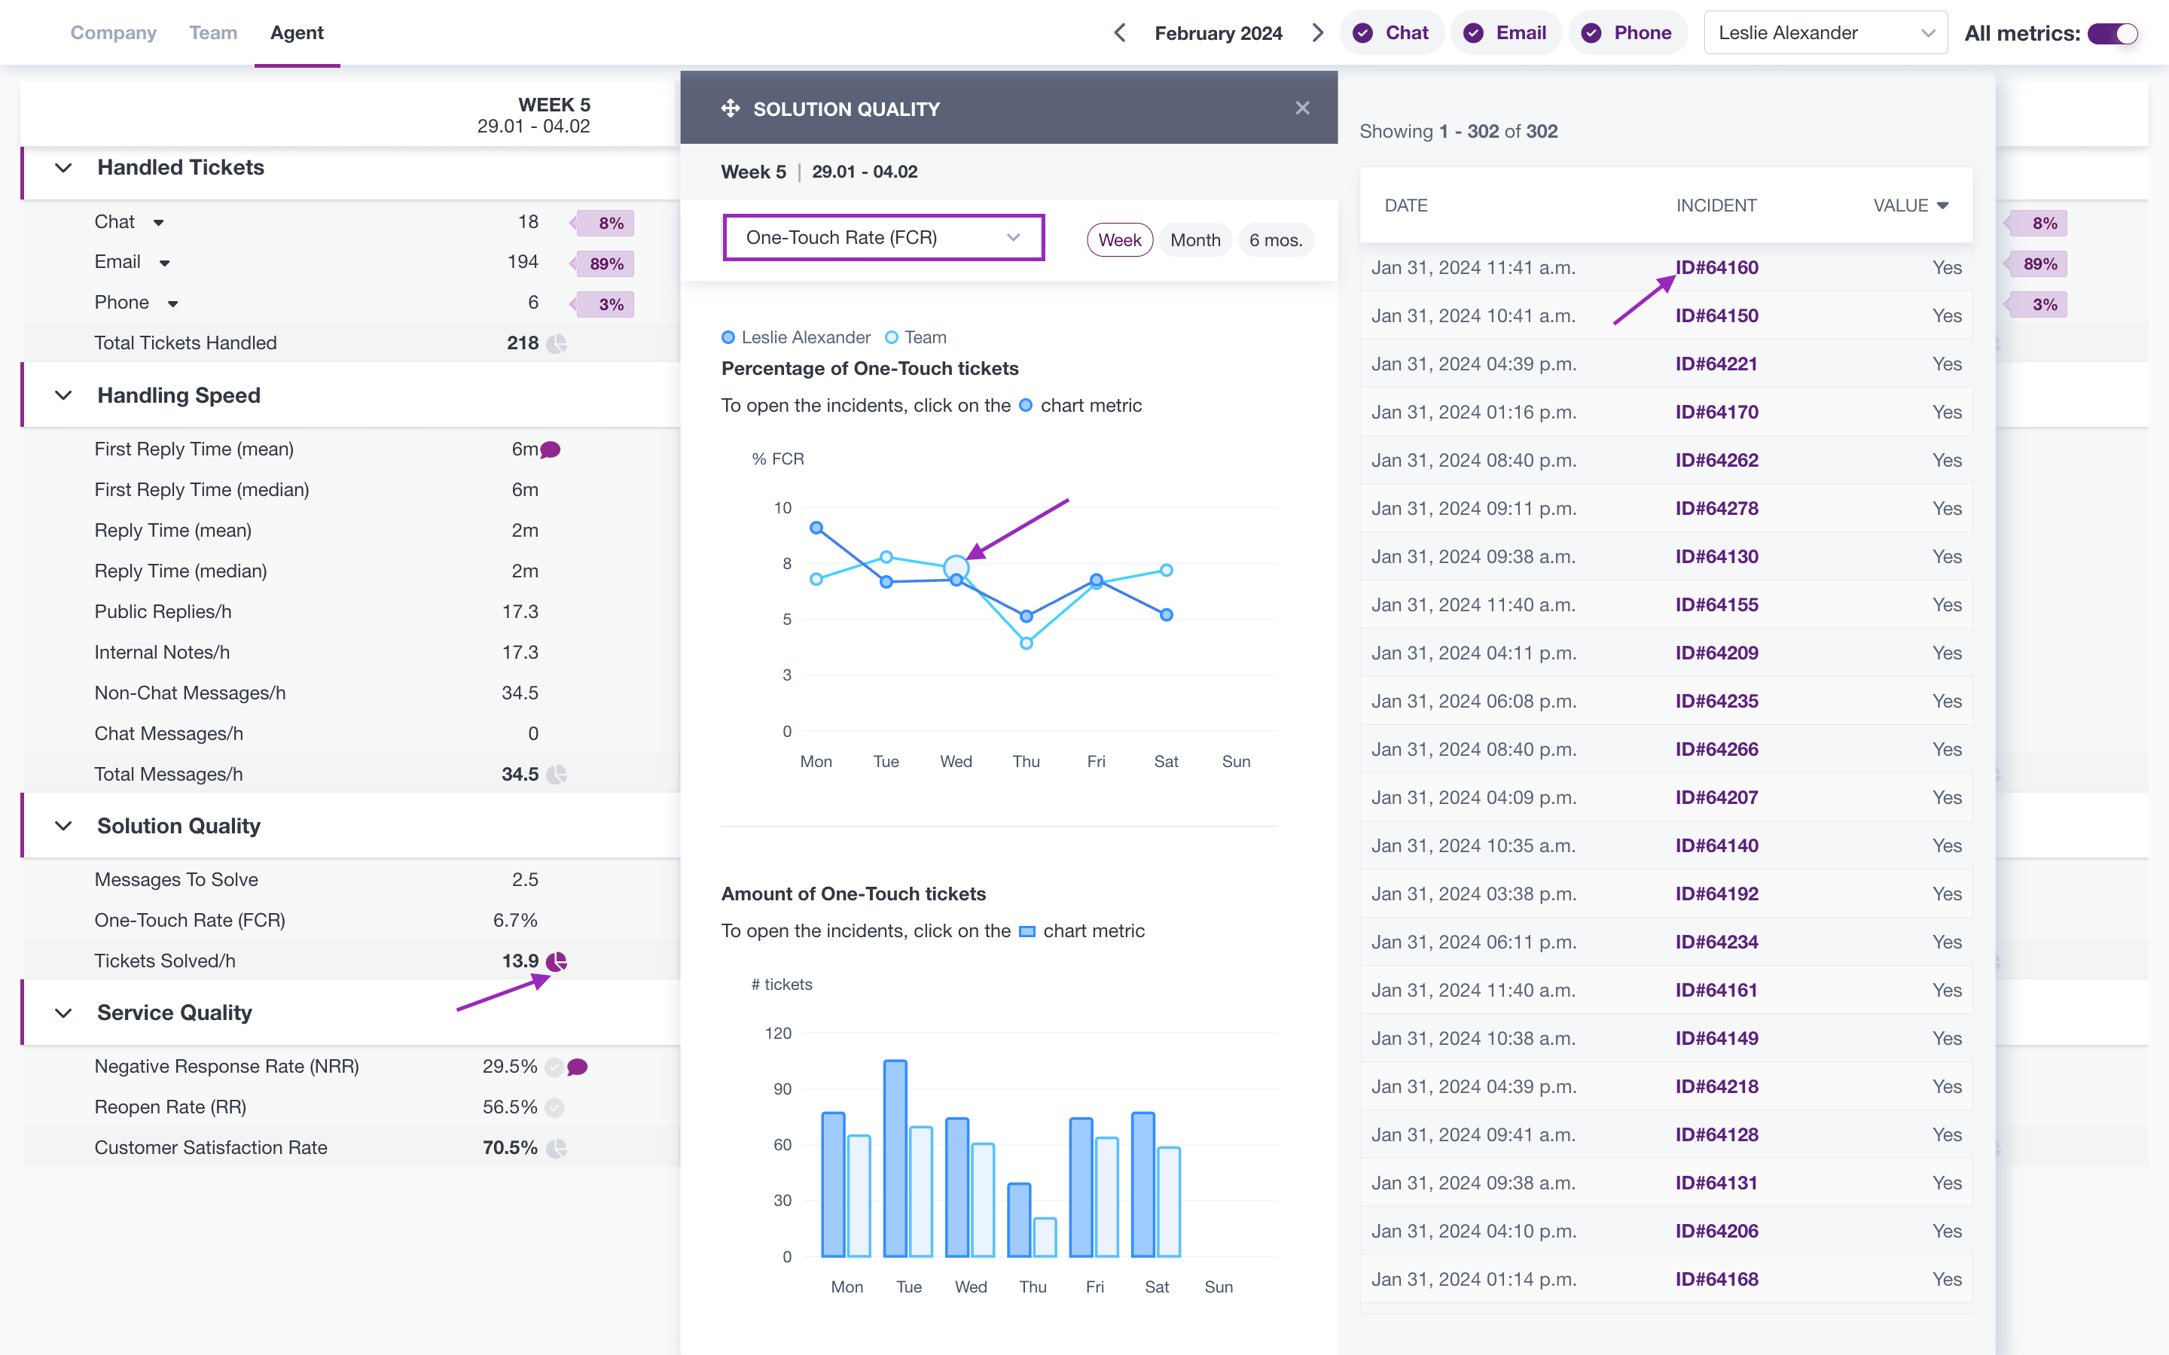Screen dimensions: 2169x1355
Task: Disable the Chat channel filter
Action: pyautogui.click(x=1391, y=33)
